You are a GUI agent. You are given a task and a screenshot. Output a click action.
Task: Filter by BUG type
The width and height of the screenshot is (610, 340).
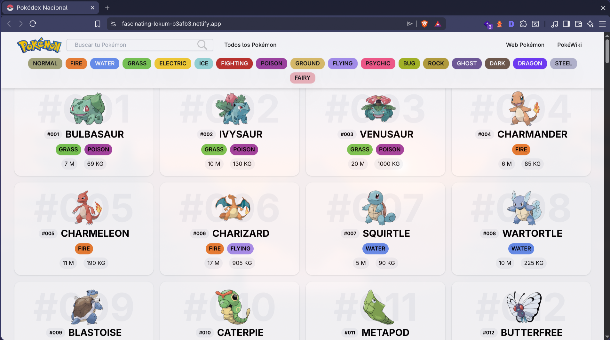pyautogui.click(x=409, y=63)
